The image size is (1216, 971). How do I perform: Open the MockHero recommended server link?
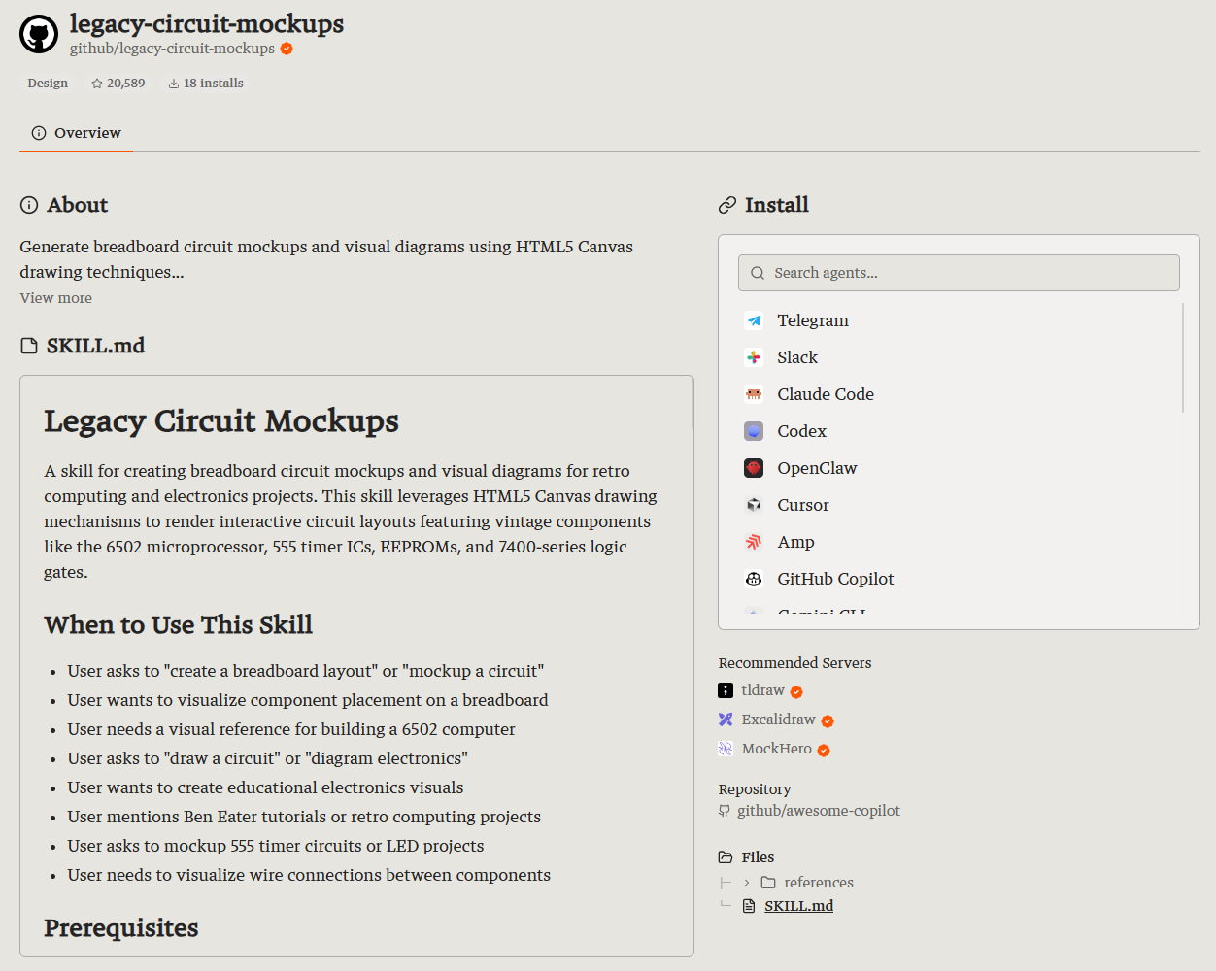coord(776,749)
